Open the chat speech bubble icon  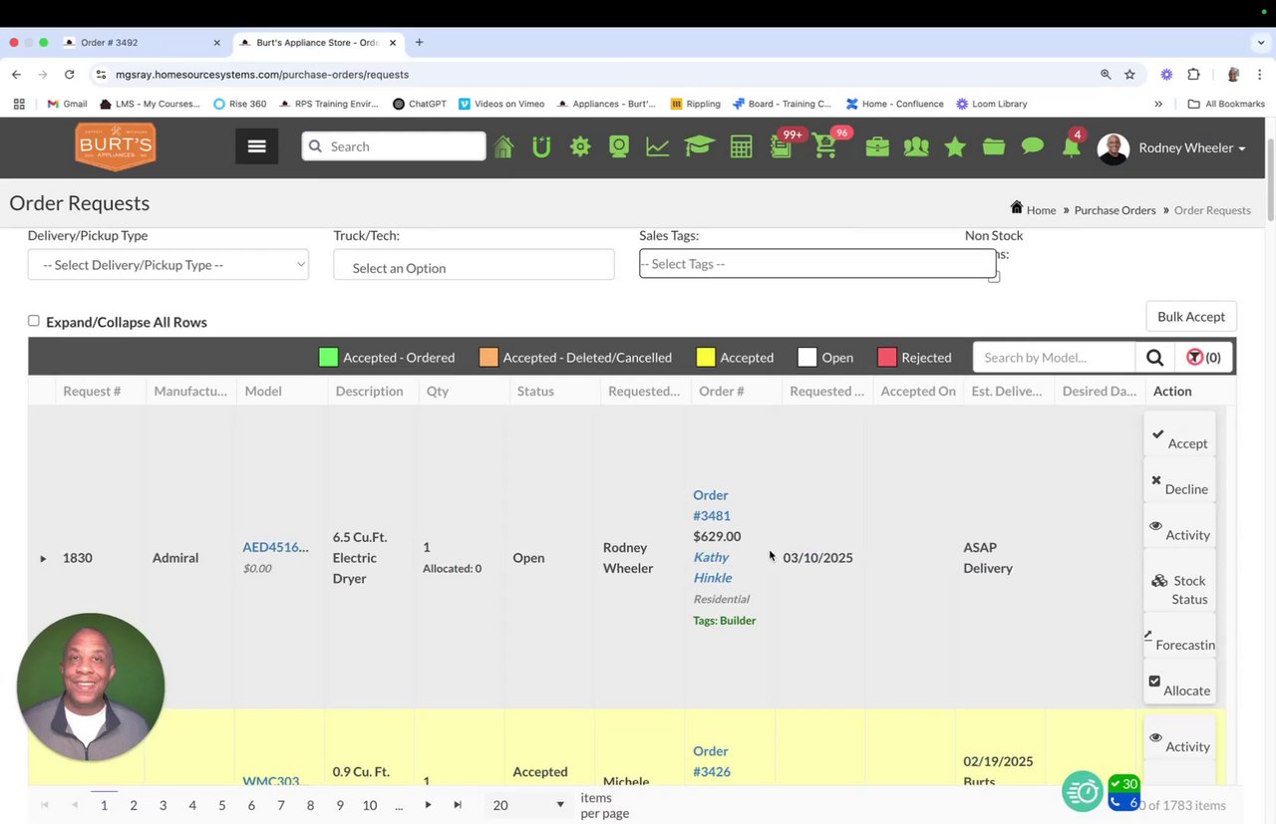(1033, 147)
